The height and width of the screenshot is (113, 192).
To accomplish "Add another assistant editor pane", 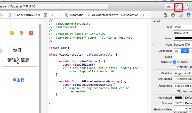I will click(x=143, y=15).
